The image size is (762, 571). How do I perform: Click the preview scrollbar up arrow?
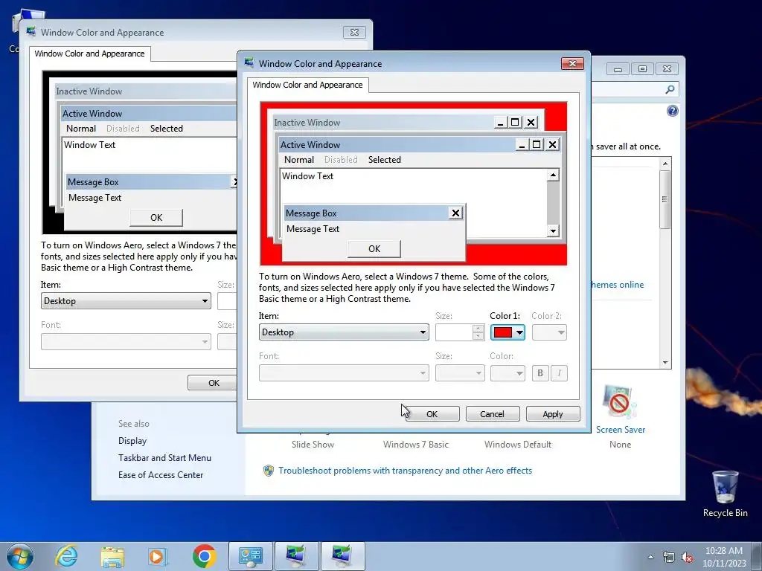click(x=553, y=175)
